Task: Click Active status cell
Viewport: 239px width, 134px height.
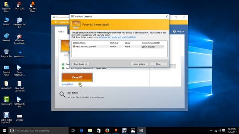Action: click(127, 47)
